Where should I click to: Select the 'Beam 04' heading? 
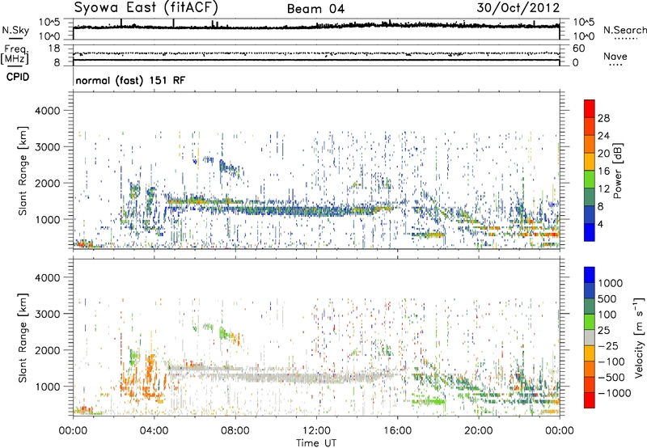[x=315, y=9]
